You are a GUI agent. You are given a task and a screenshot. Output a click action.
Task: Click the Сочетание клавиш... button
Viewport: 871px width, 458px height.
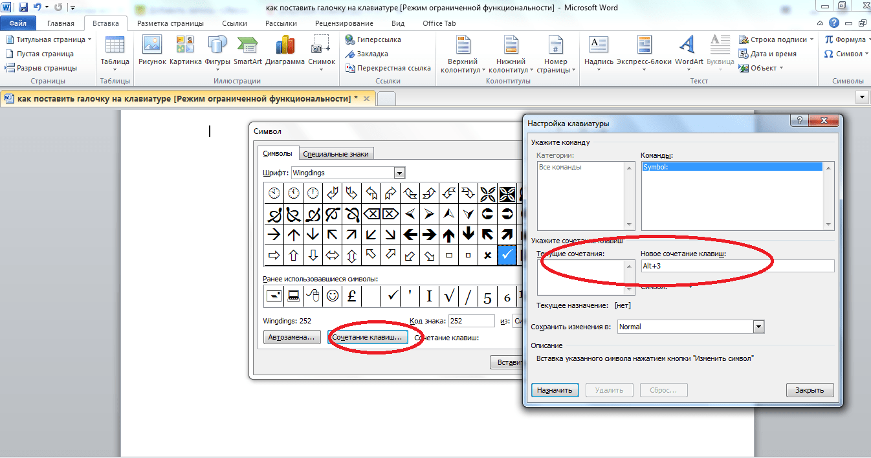368,338
